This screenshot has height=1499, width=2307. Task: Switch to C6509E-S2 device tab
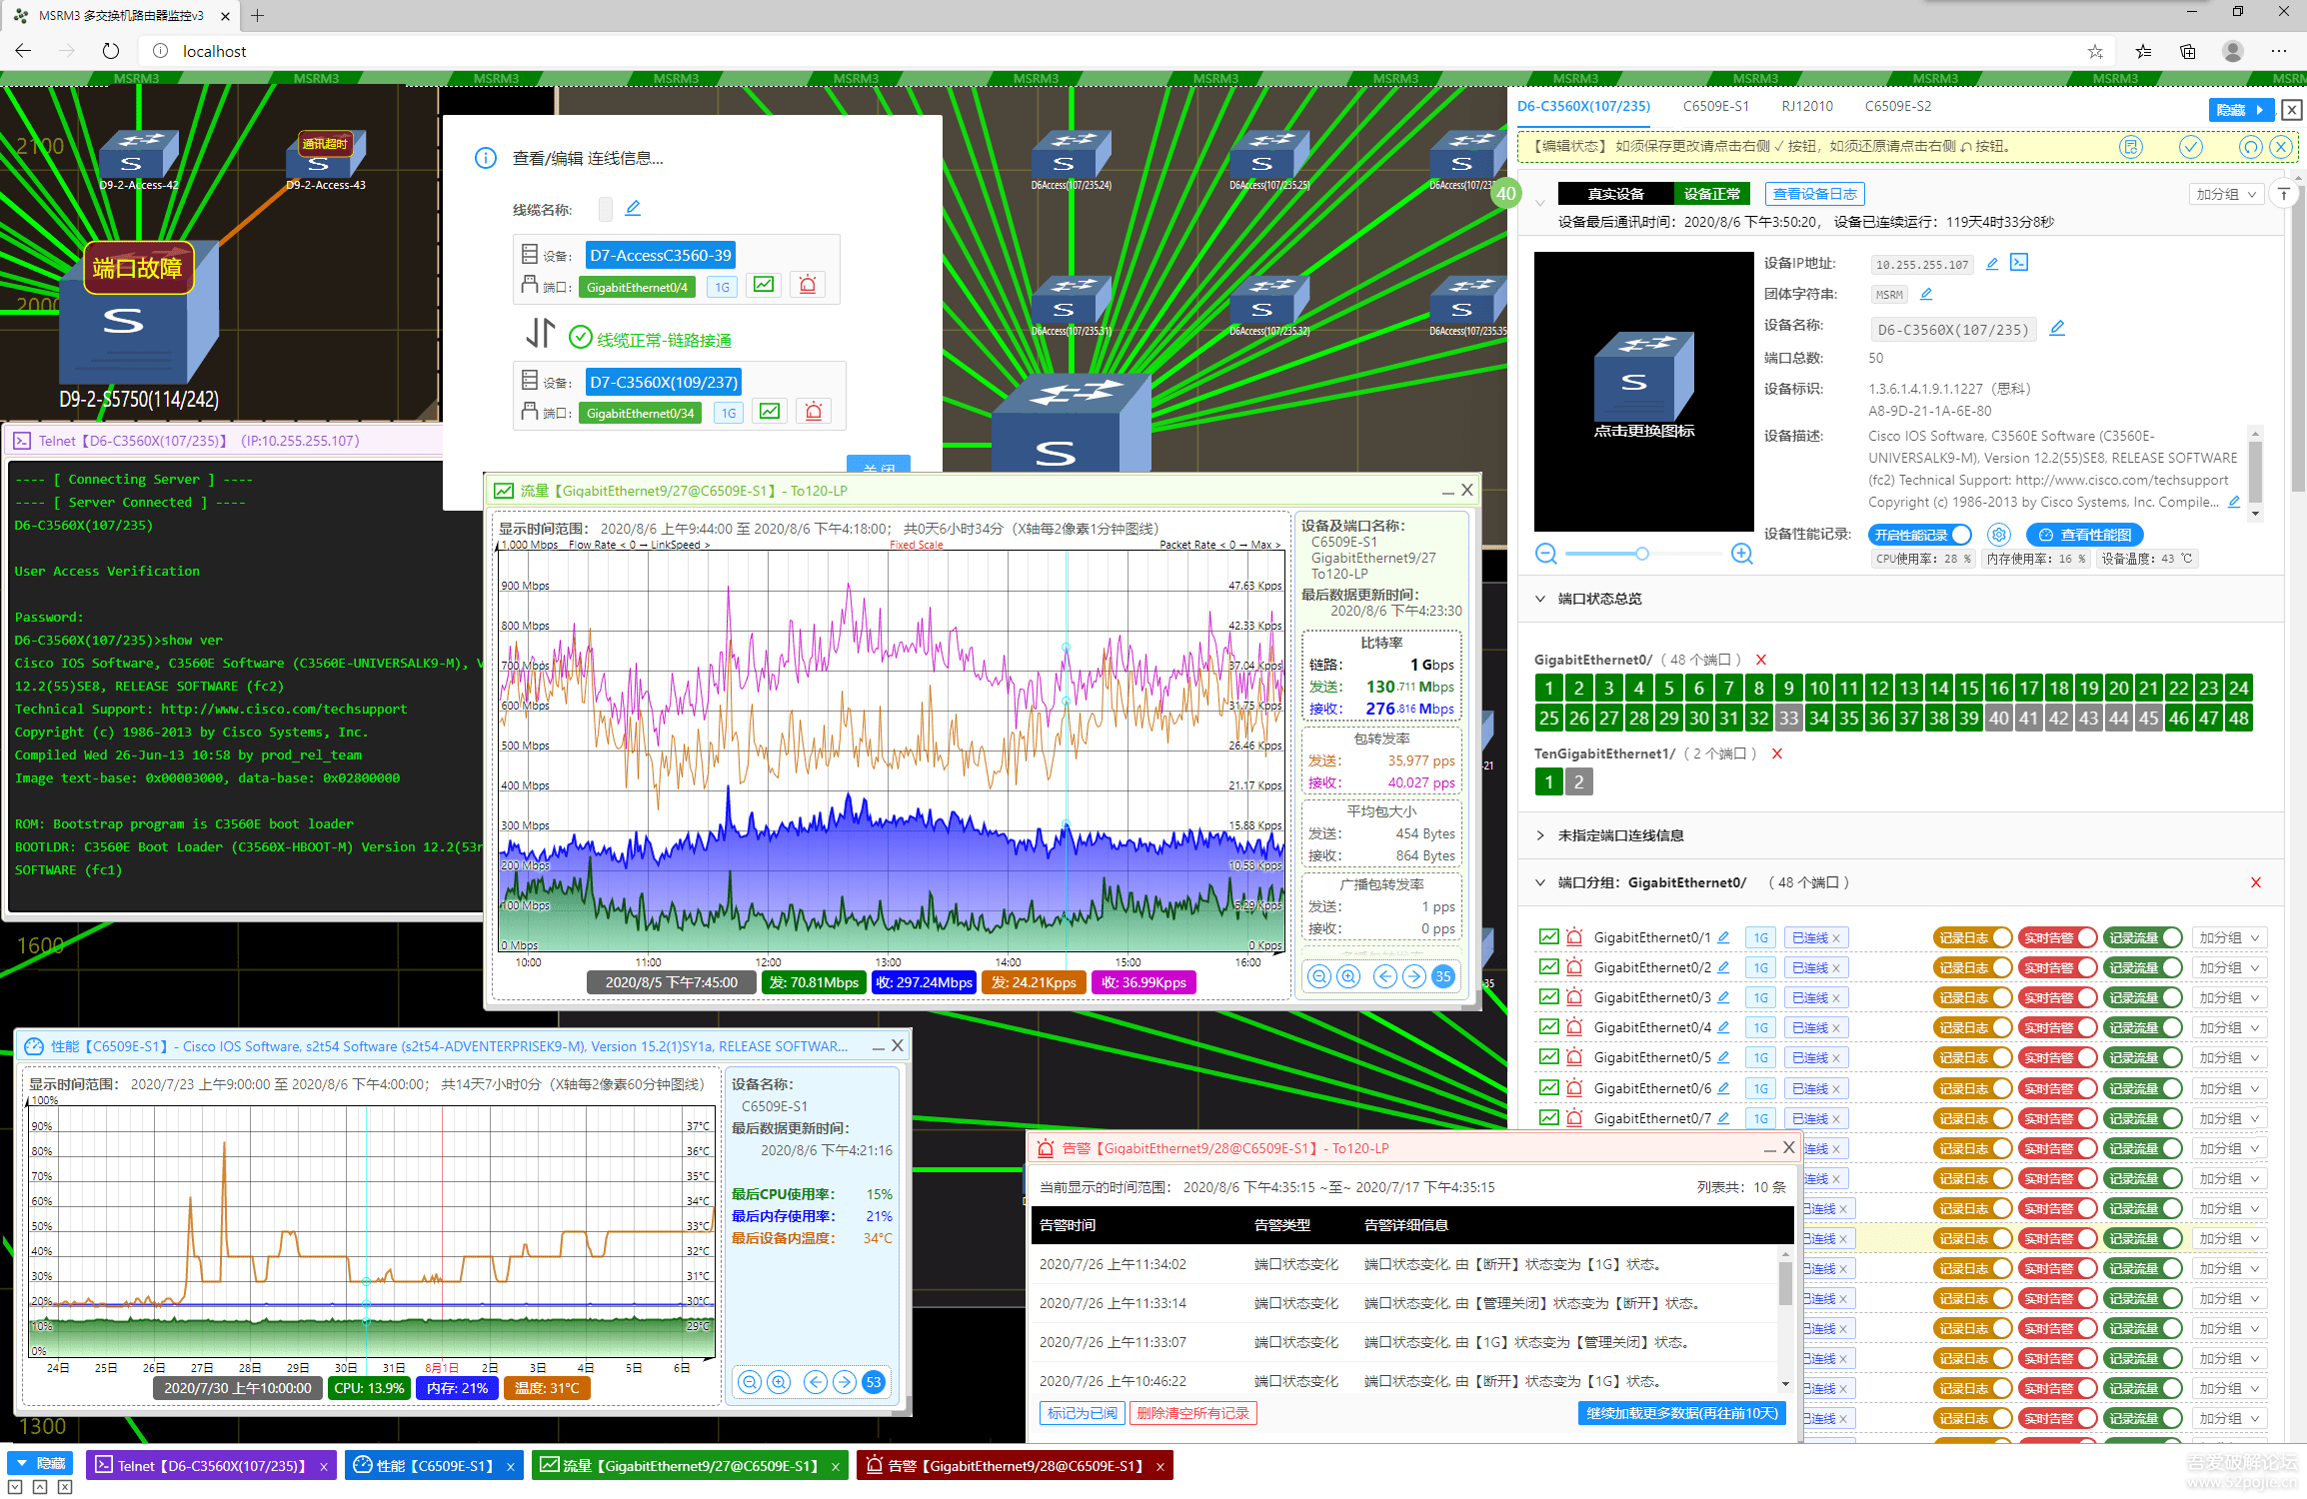[1897, 106]
